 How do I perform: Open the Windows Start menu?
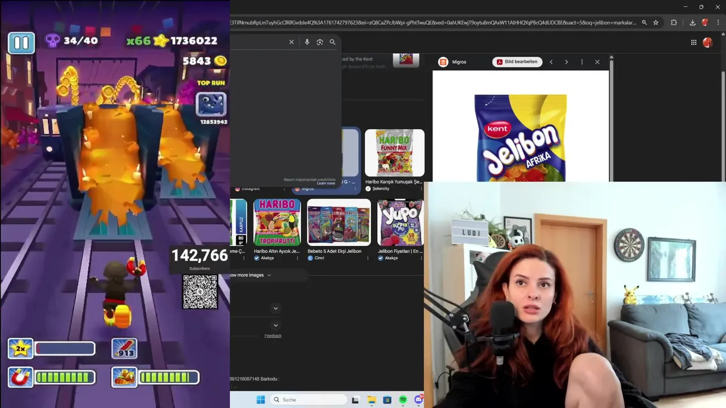pyautogui.click(x=260, y=399)
